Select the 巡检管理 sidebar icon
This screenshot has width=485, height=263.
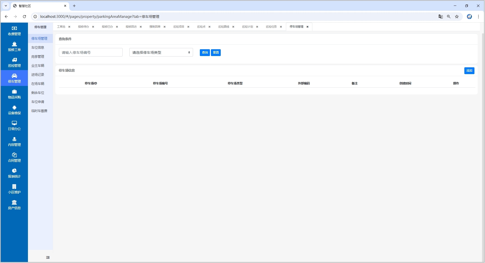(x=14, y=60)
